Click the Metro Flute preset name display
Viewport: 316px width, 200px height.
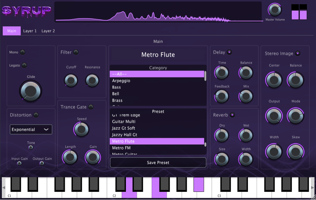click(x=158, y=55)
